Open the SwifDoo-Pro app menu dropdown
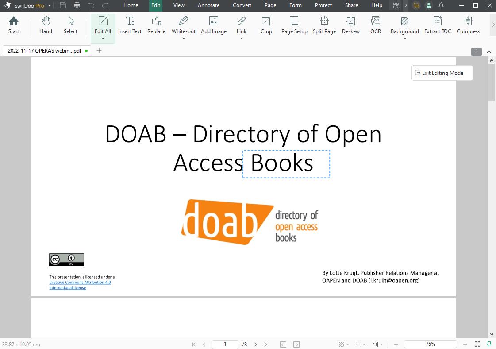The image size is (496, 349). click(50, 6)
